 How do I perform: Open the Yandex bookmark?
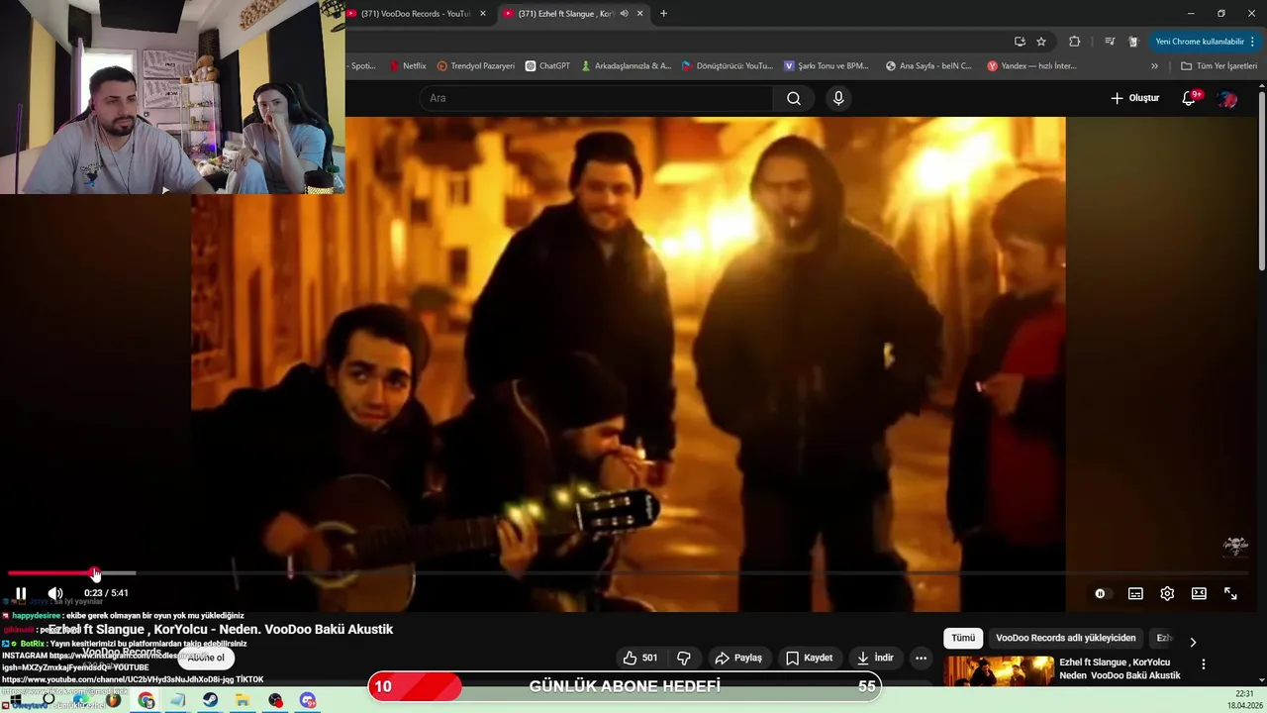pos(1031,66)
